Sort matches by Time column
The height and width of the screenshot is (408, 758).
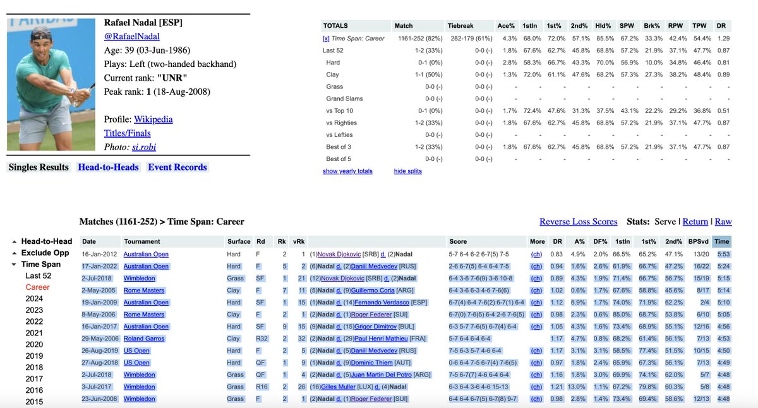click(x=721, y=241)
